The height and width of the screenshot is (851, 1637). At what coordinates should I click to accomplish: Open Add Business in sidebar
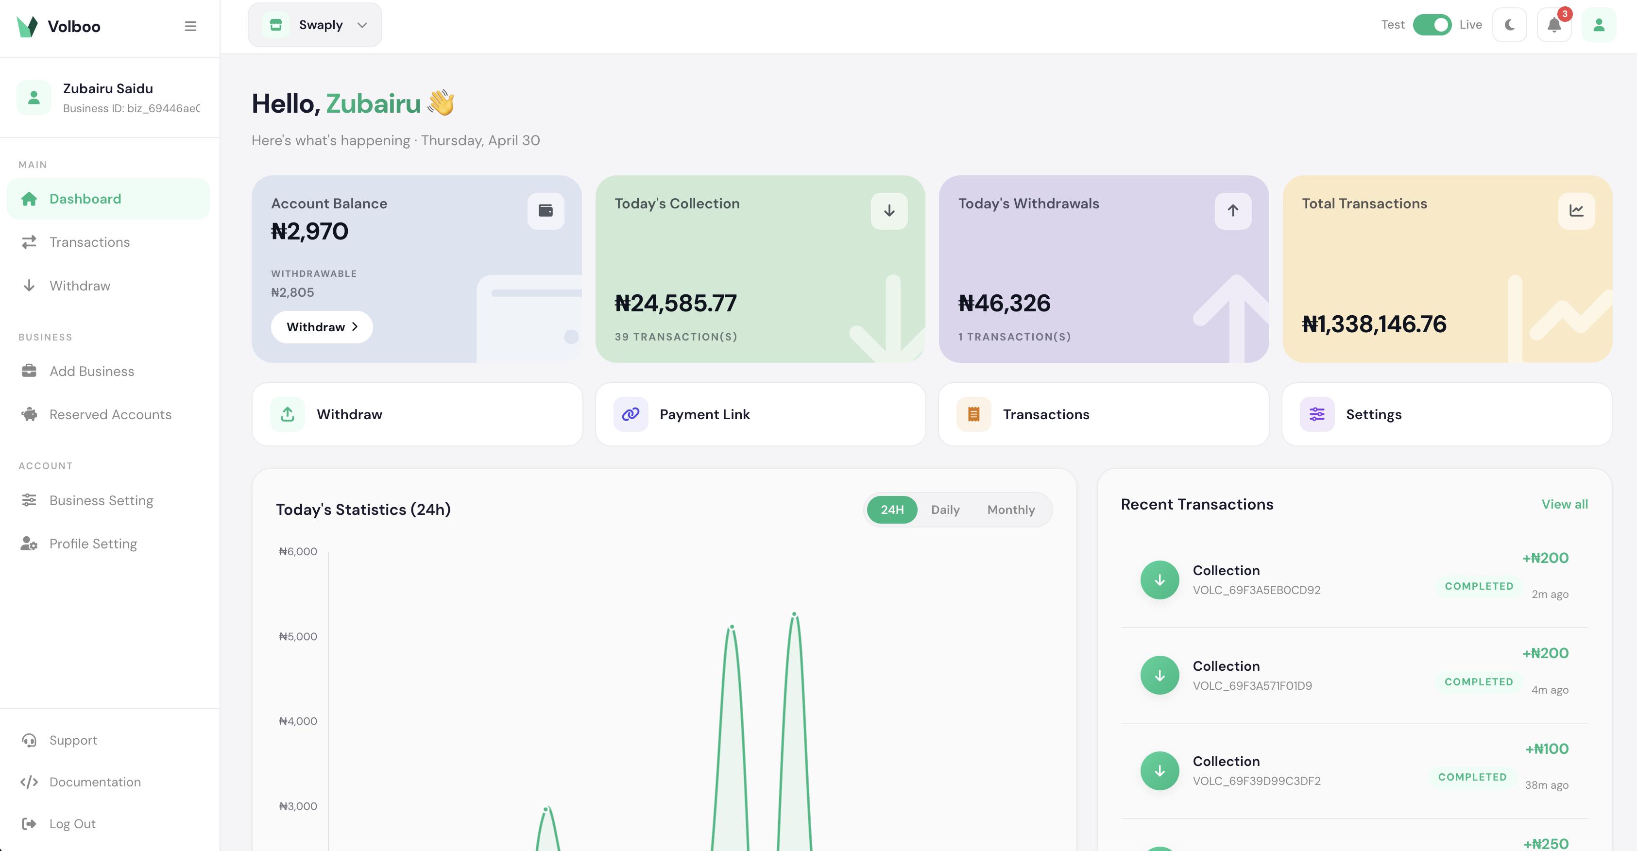tap(108, 371)
